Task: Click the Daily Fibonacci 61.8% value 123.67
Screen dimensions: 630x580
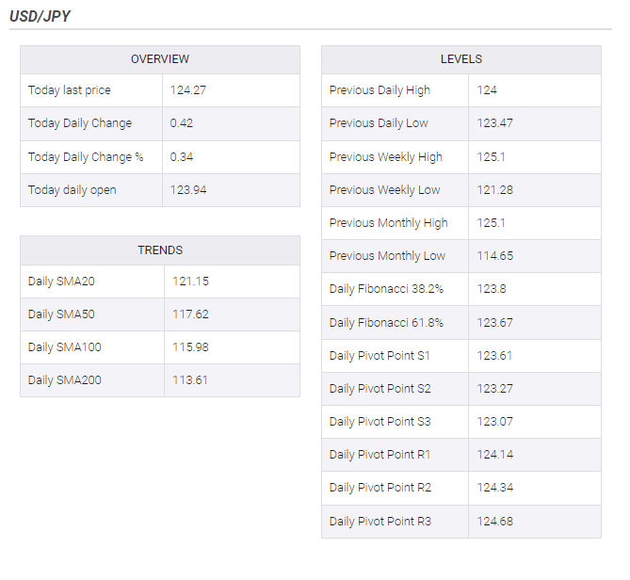Action: 495,323
